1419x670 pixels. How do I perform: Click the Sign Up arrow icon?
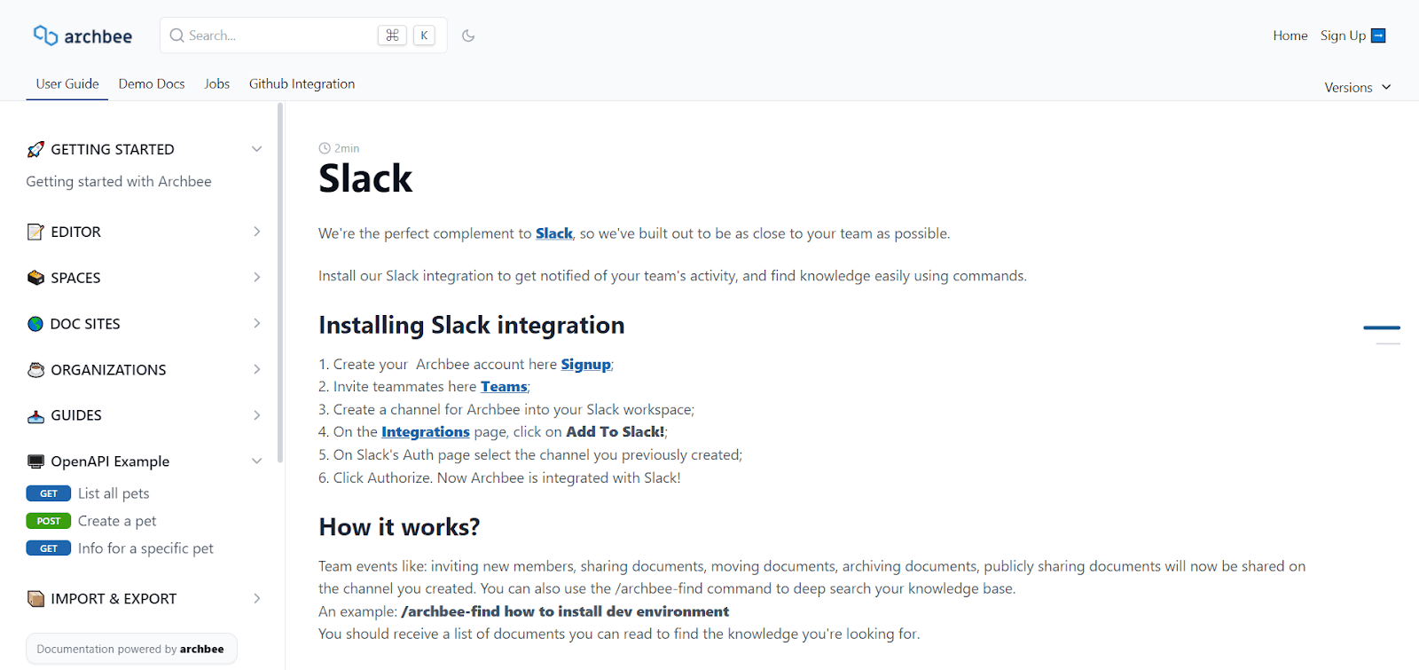(x=1378, y=35)
